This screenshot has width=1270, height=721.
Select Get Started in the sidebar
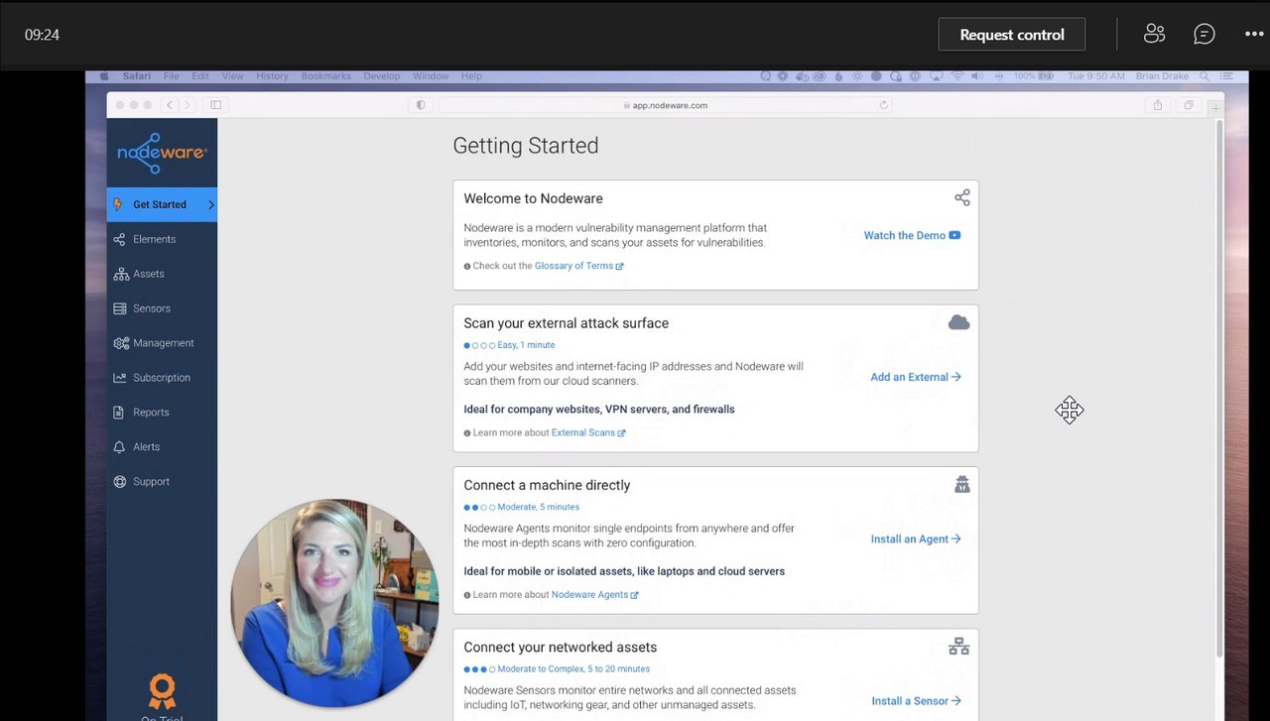click(162, 204)
